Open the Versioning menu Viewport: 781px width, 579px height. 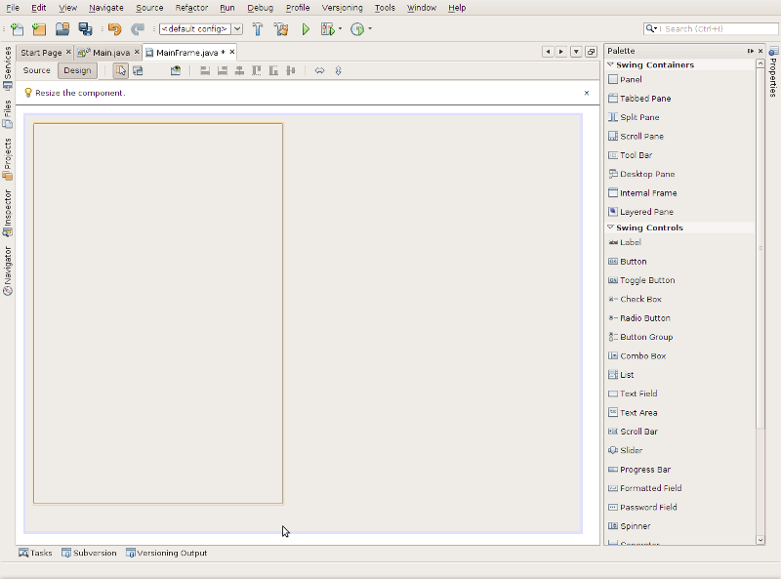(343, 8)
